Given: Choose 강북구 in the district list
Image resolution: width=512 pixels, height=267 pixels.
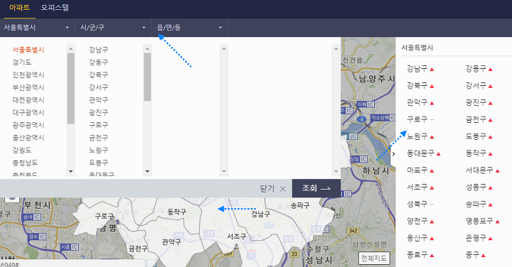Looking at the screenshot, I should (x=98, y=75).
